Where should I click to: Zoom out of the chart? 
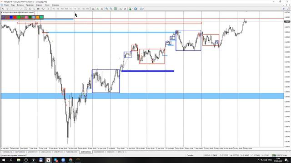[111, 9]
